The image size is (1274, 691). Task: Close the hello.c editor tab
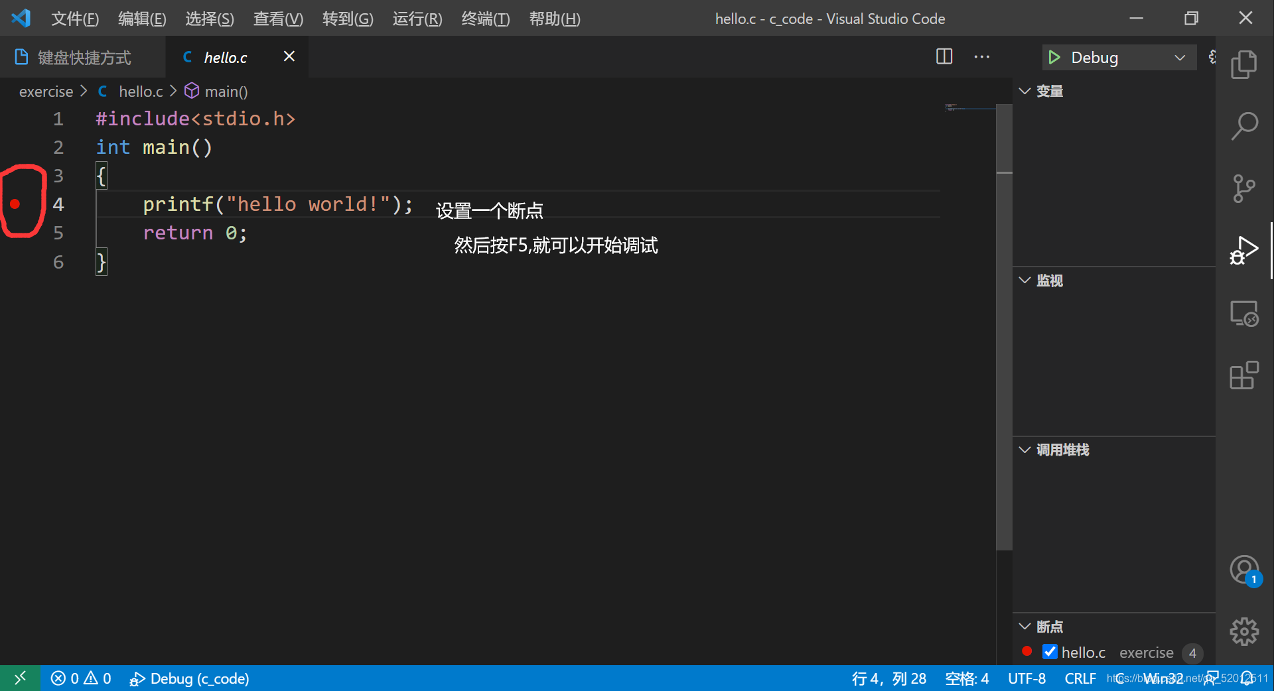point(289,57)
